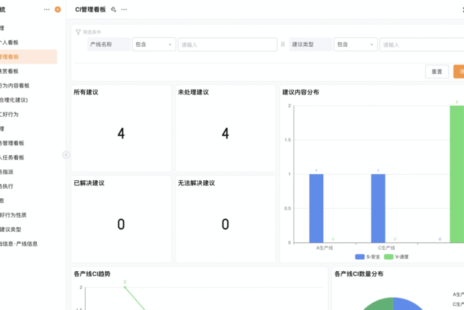Click the 无法解决建议 card value 0
The image size is (464, 310).
pyautogui.click(x=225, y=224)
